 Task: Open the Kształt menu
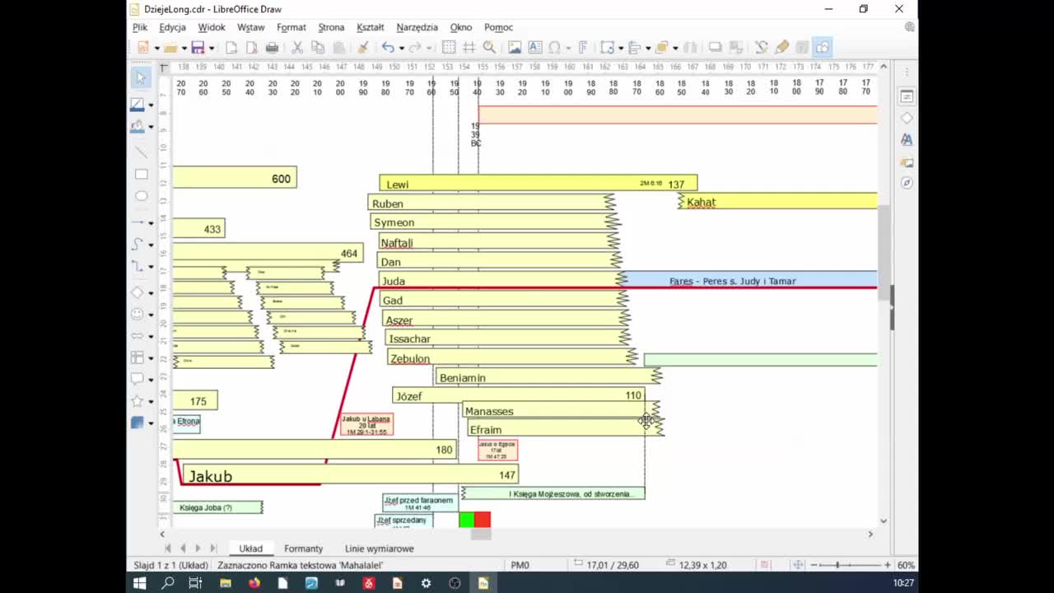coord(370,27)
